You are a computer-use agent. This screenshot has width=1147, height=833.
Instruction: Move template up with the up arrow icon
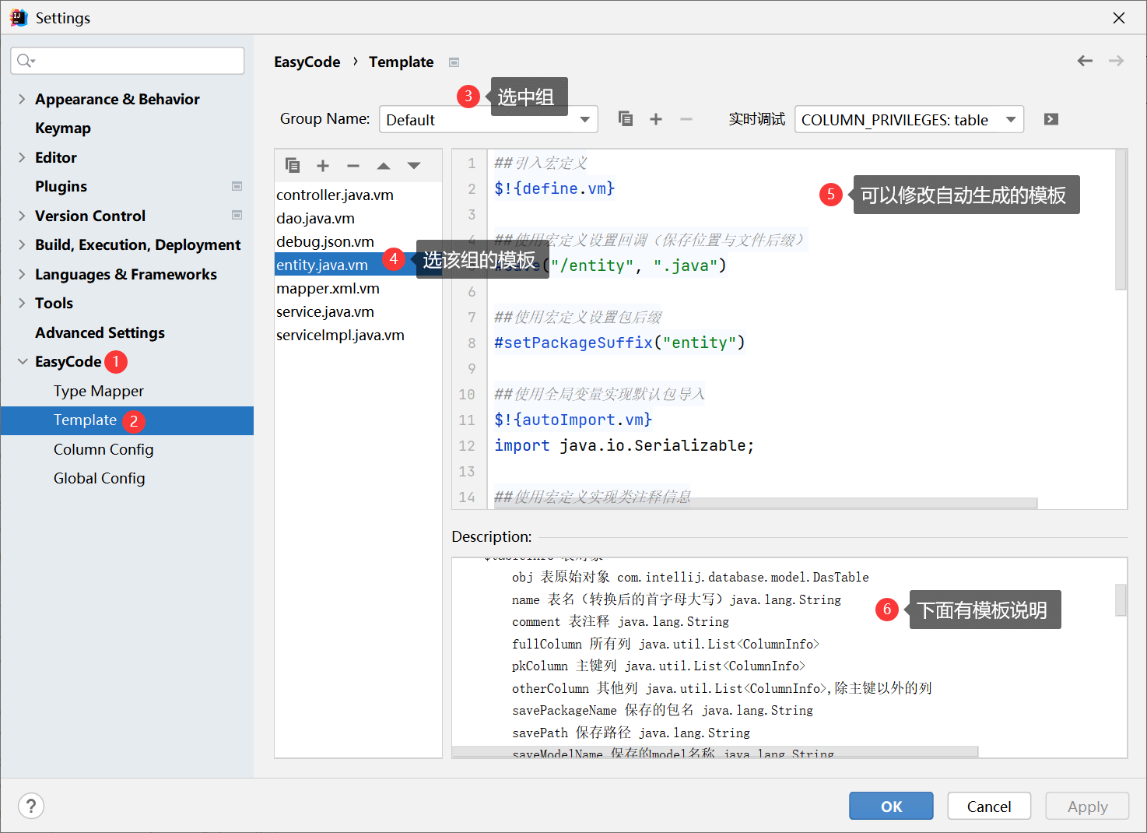[384, 165]
